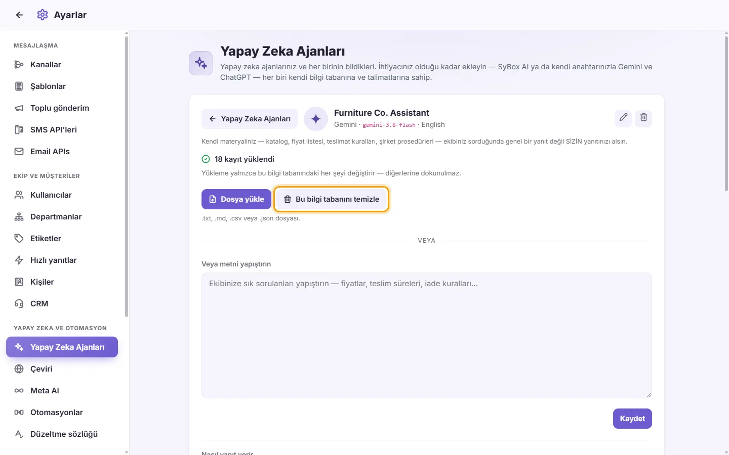Click the Çeviri globe icon
729x455 pixels.
tap(19, 369)
